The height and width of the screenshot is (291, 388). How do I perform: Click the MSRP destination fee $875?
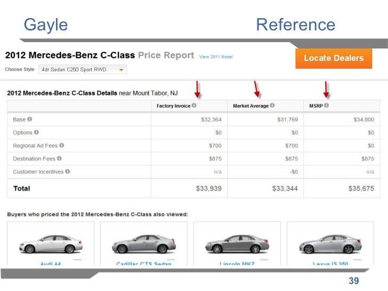coord(367,159)
